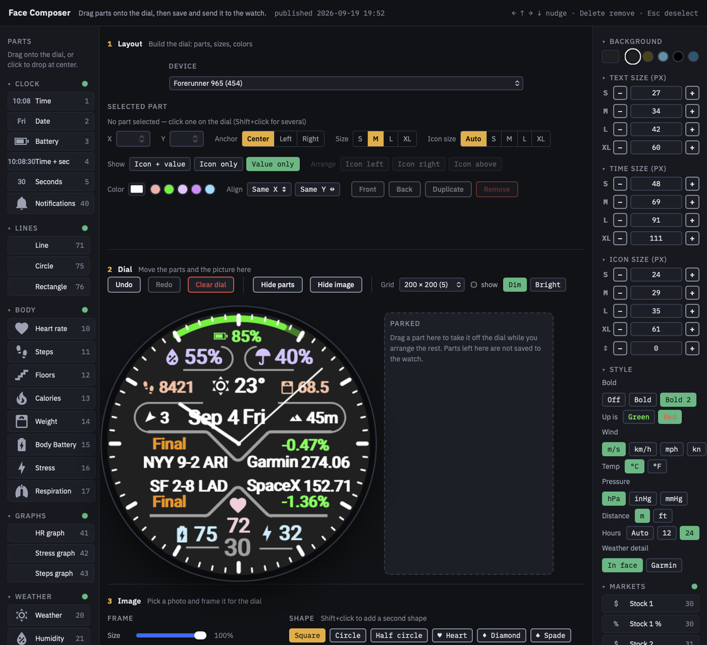This screenshot has height=645, width=707.
Task: Open the Grid size dropdown
Action: (x=432, y=285)
